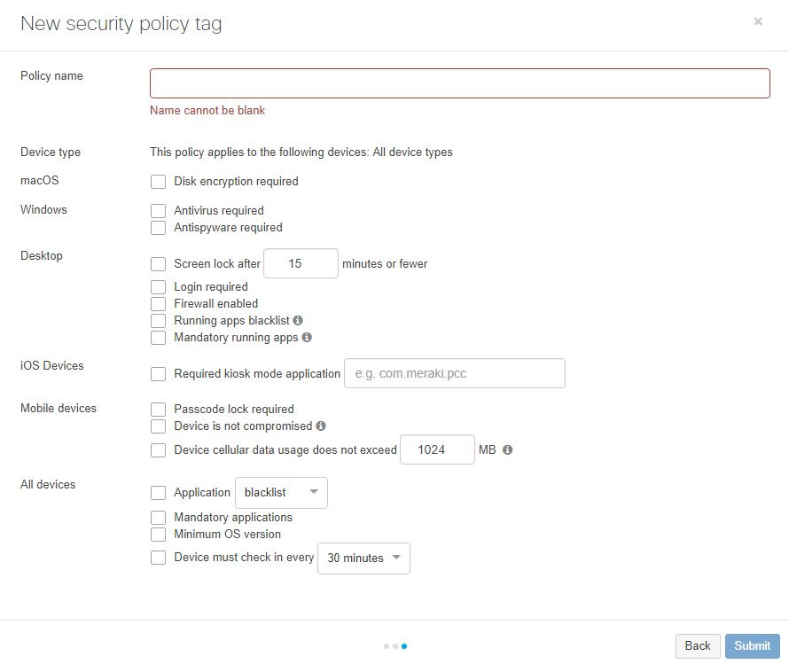Enable Passcode lock required option

tap(158, 410)
